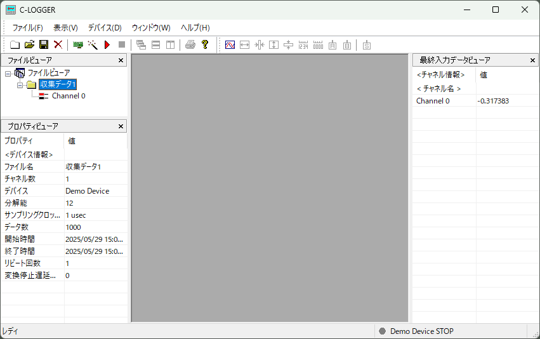Click the yellow question mark help icon
Screen dimensions: 540x339
tap(205, 44)
